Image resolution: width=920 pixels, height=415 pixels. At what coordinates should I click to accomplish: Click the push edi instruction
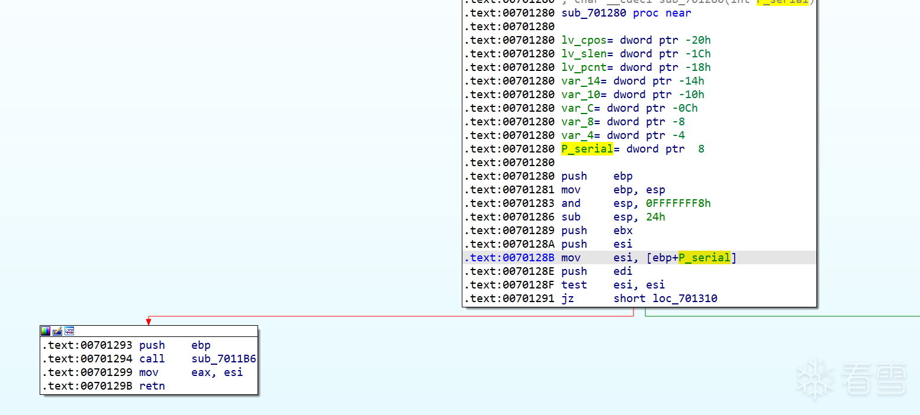[597, 271]
